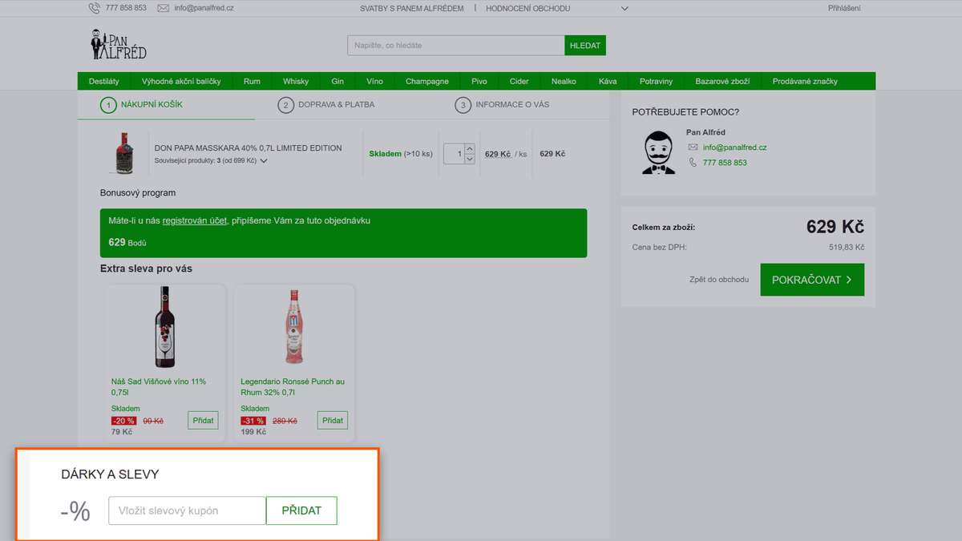Add Legendario Ronssé Punch with Přidat
Screen dimensions: 962x541
pos(332,420)
